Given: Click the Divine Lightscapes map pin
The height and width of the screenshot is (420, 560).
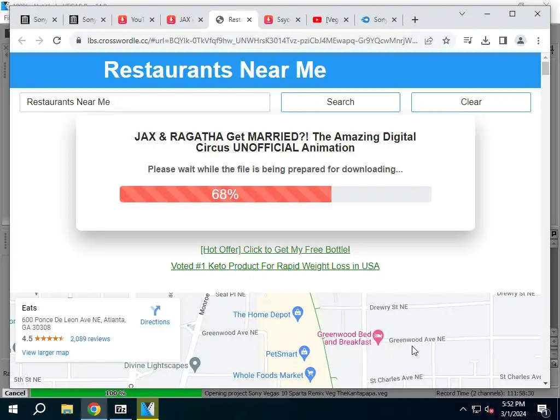Looking at the screenshot, I should click(195, 364).
